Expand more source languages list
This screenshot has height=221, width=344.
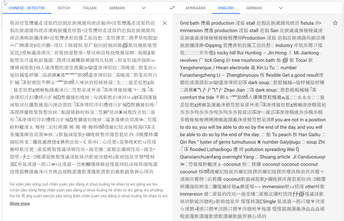pos(144,8)
